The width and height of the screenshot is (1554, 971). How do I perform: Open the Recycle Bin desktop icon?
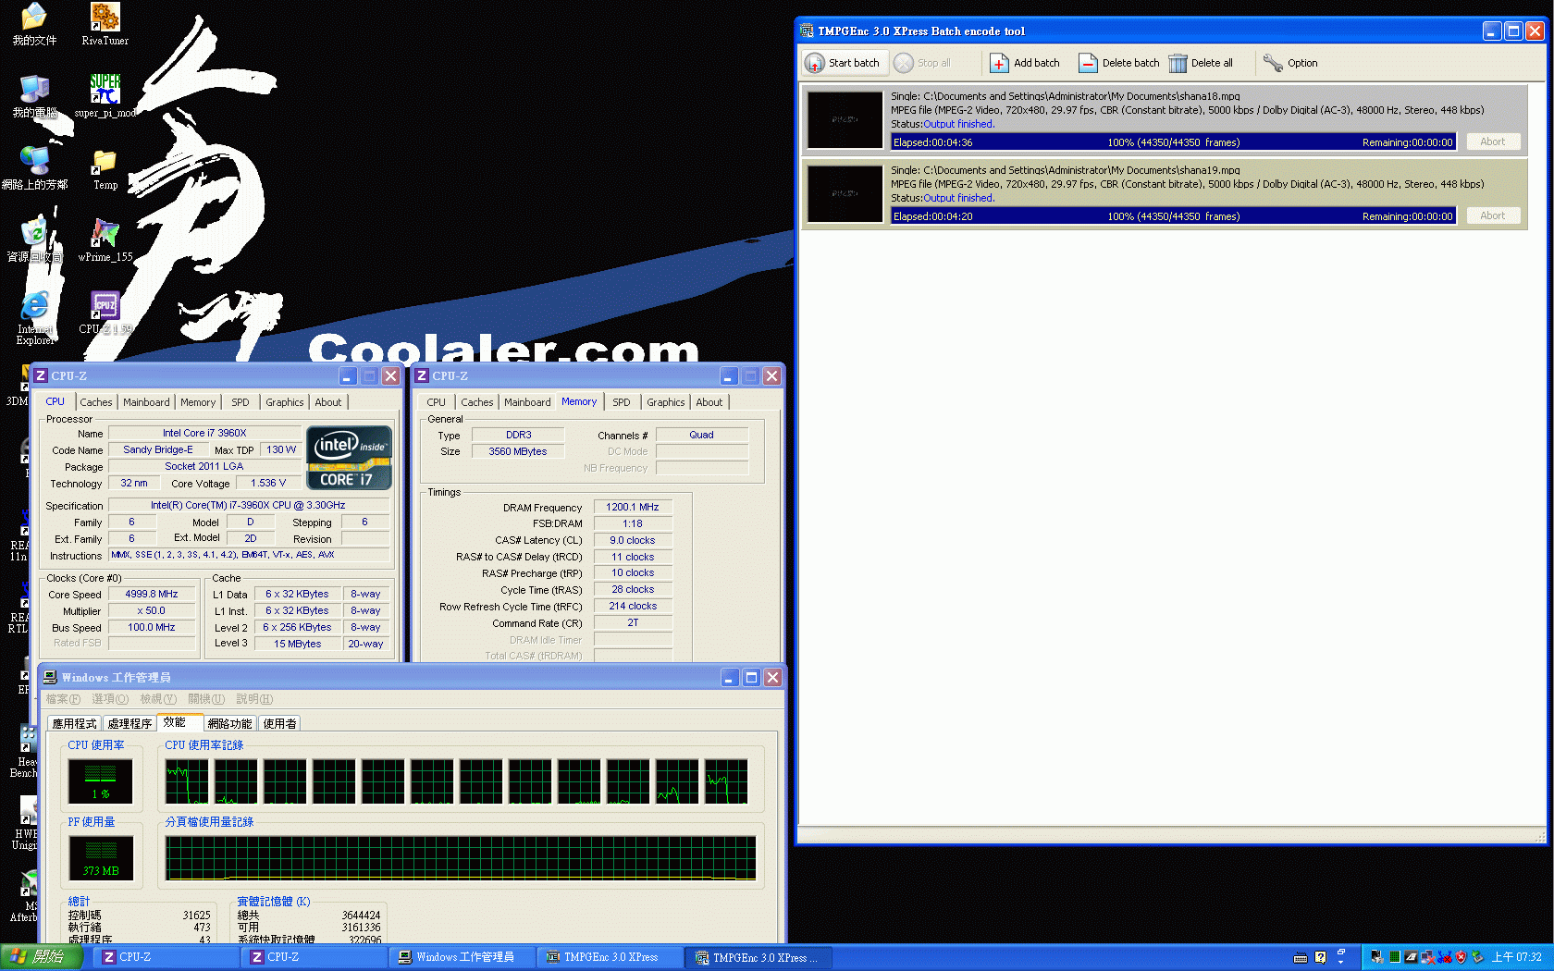click(34, 241)
